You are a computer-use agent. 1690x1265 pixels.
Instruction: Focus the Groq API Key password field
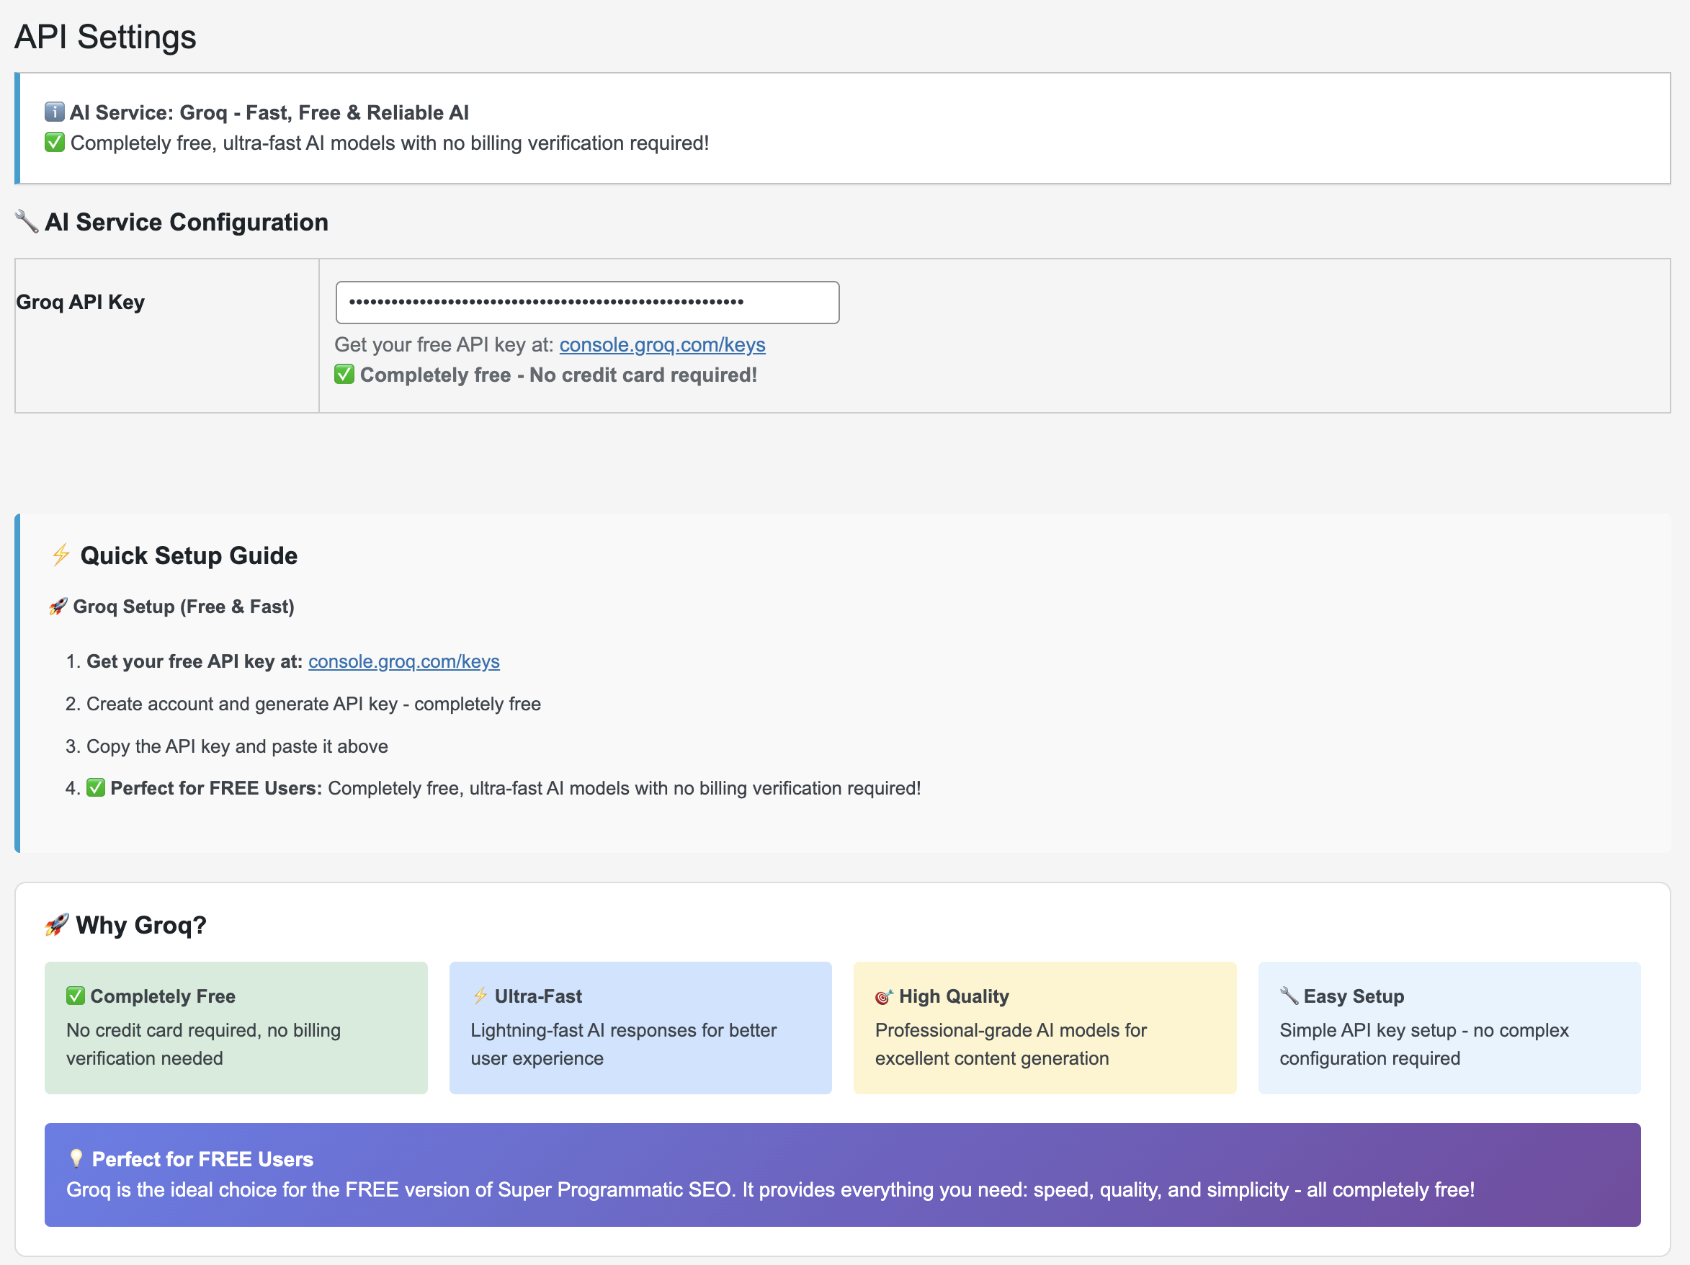(587, 303)
